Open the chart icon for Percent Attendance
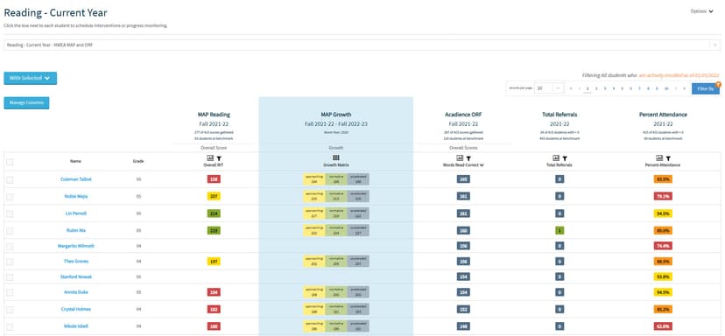The image size is (725, 336). [x=659, y=158]
